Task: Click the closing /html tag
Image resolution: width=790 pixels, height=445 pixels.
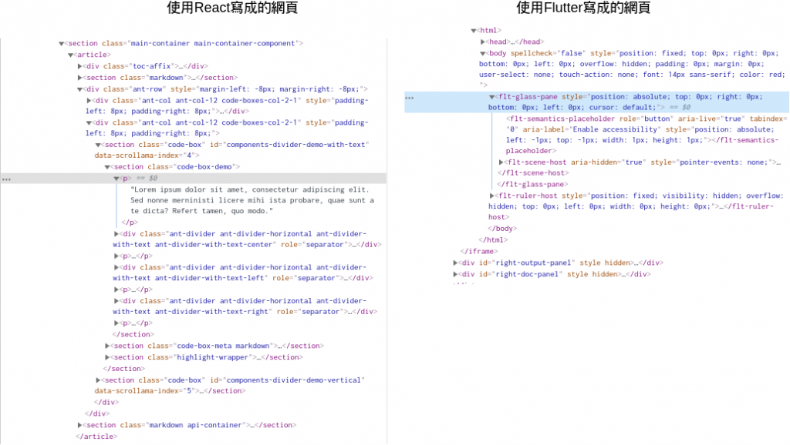Action: pos(493,240)
